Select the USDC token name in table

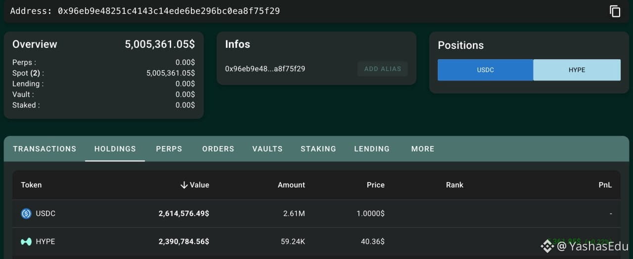(x=45, y=214)
